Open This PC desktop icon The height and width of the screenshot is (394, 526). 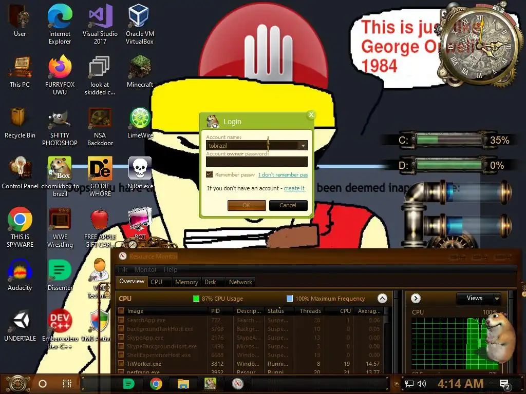click(x=20, y=71)
